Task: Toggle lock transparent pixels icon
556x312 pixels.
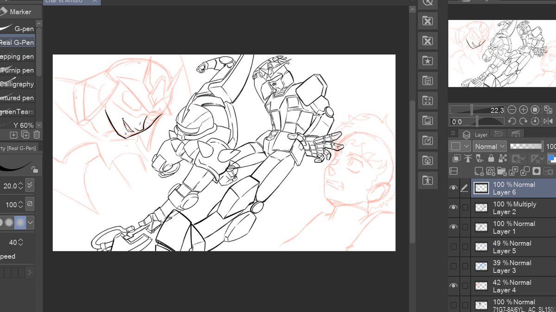Action: (503, 159)
